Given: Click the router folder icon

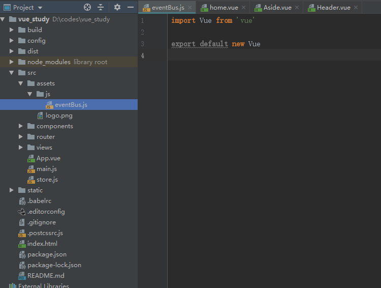Looking at the screenshot, I should click(31, 137).
